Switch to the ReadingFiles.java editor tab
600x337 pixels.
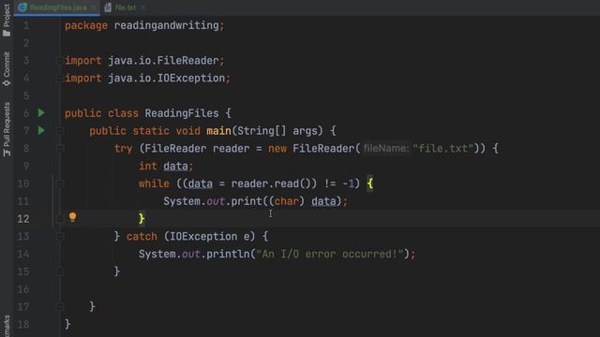click(x=57, y=7)
